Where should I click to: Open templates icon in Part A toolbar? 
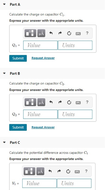tap(31, 33)
